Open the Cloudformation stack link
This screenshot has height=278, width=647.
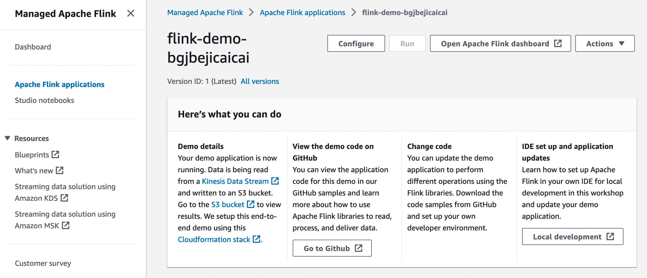[214, 239]
